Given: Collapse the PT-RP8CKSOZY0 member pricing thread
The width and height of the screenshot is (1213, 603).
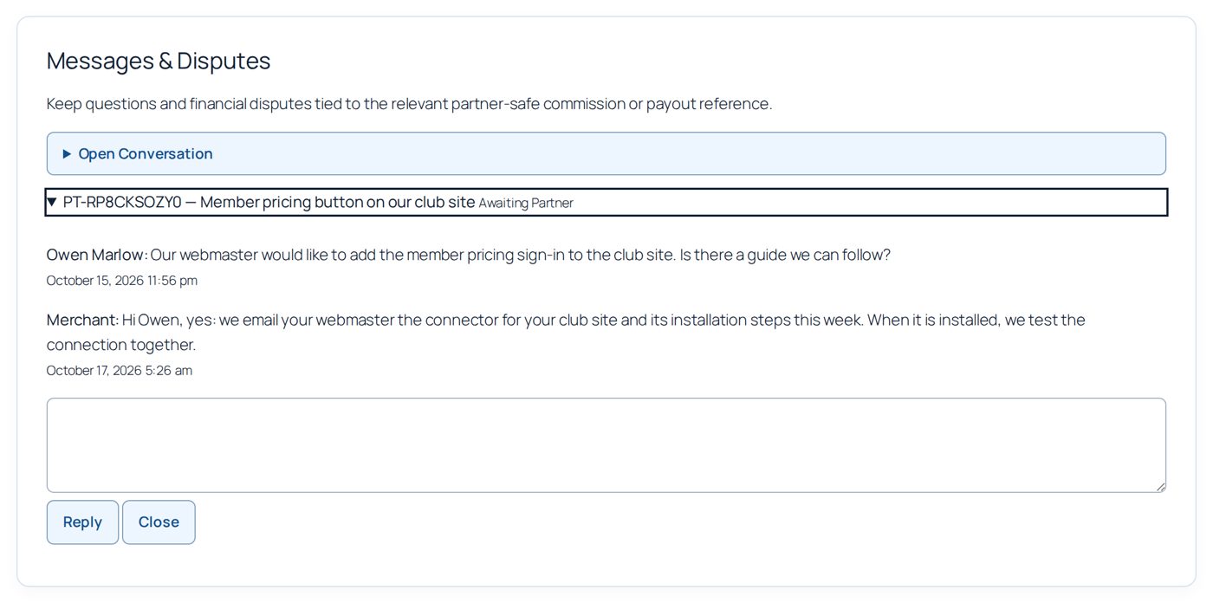Looking at the screenshot, I should tap(606, 202).
